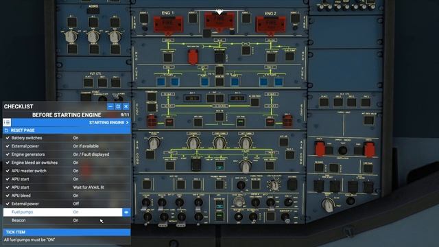Turn the cockpit temperature selector knob
This screenshot has height=247, width=439.
tap(193, 142)
